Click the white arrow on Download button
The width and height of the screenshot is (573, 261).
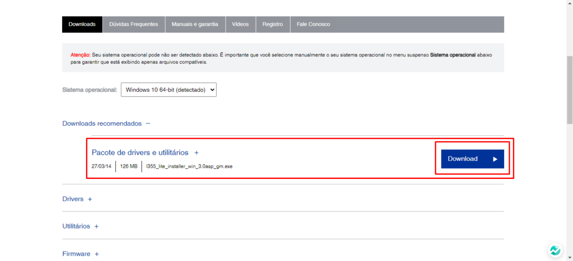(x=495, y=159)
